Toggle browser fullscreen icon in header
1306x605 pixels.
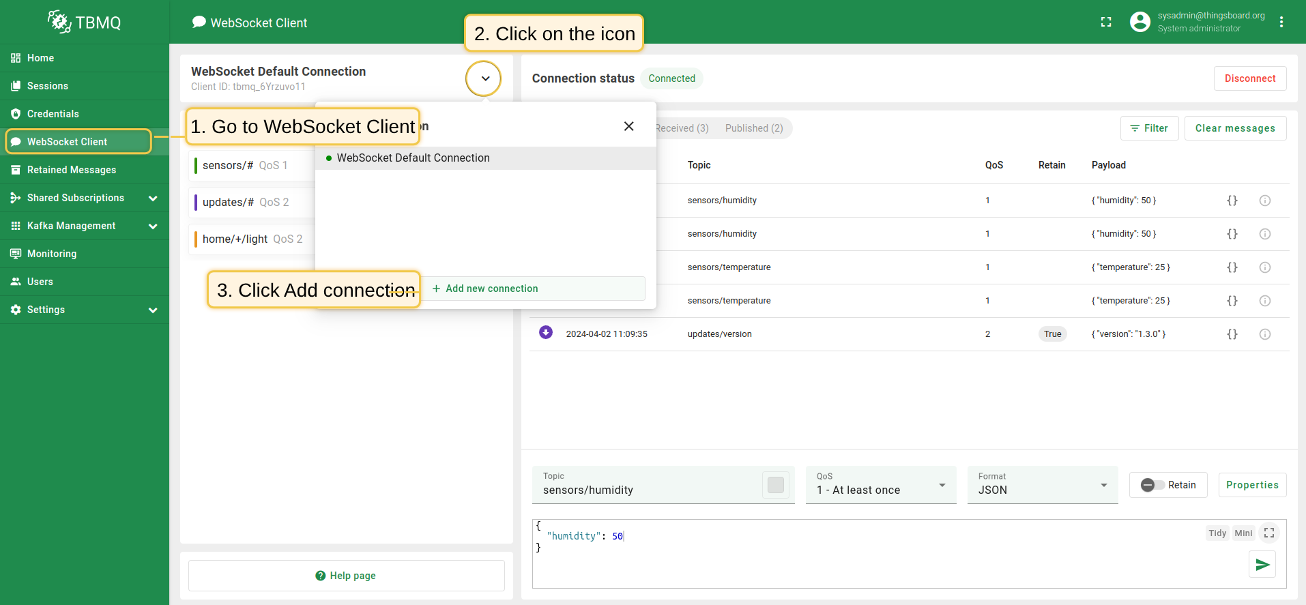tap(1106, 23)
